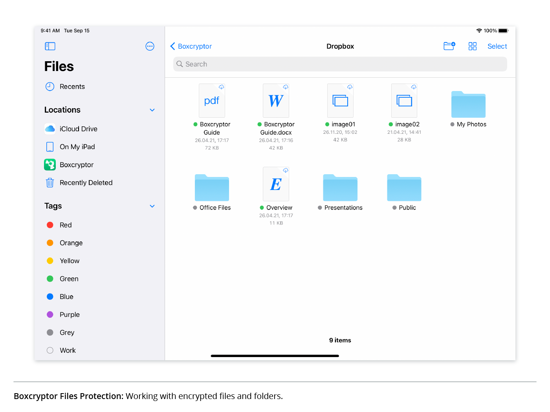Click the 9:41 AM clock in status bar

(50, 31)
